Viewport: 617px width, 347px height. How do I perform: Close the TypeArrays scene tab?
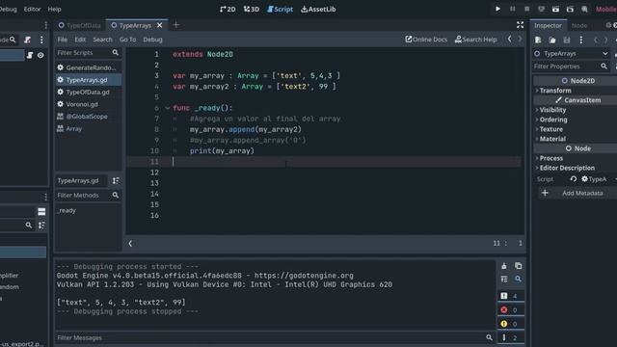[x=159, y=26]
